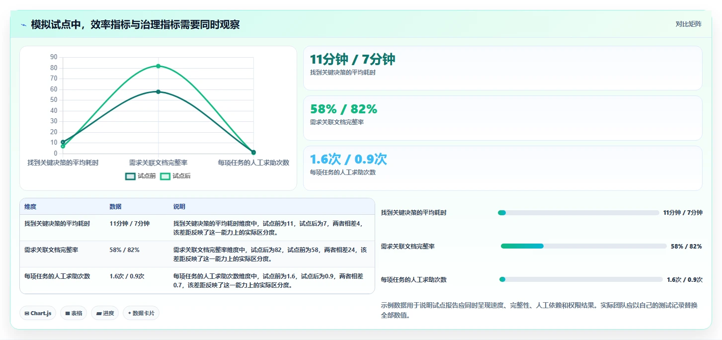Click 需求关联文档完整率 in the table's first column
722x340 pixels.
pyautogui.click(x=51, y=250)
